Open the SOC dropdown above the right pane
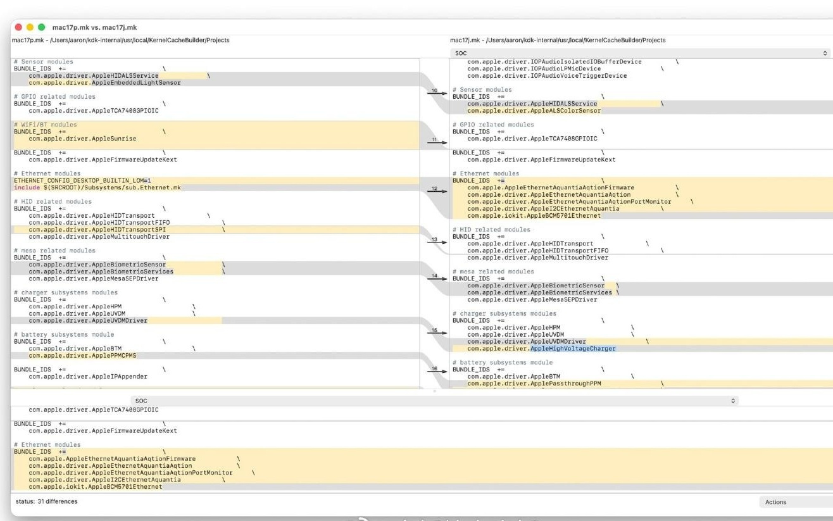This screenshot has height=521, width=833. coord(640,54)
